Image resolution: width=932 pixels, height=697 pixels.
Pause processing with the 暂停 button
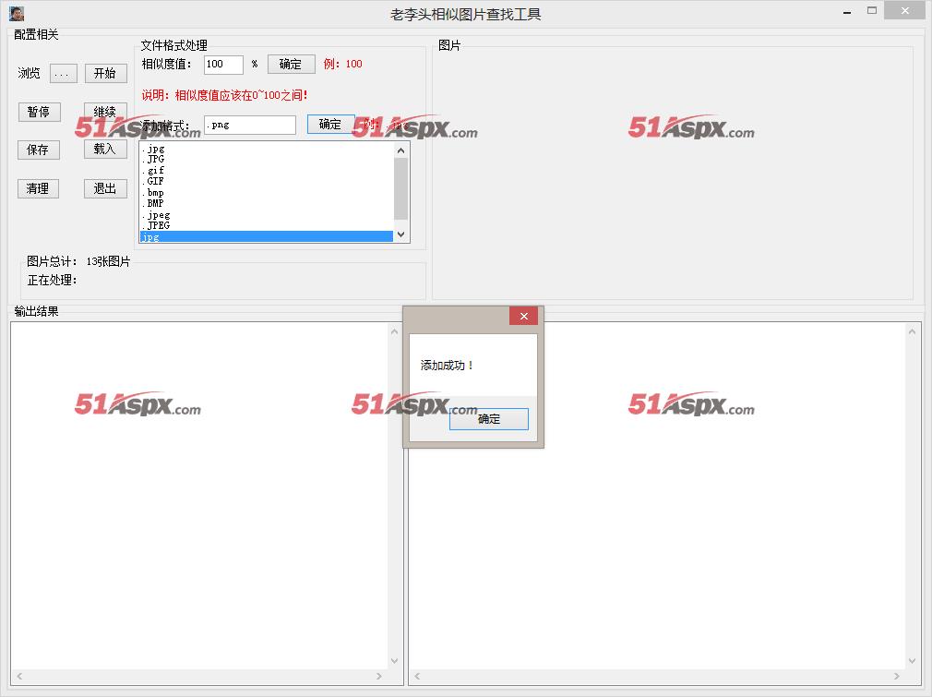coord(38,112)
